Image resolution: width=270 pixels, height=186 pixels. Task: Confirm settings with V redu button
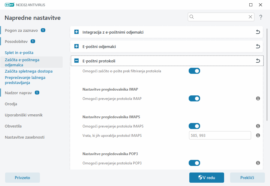tap(206, 177)
